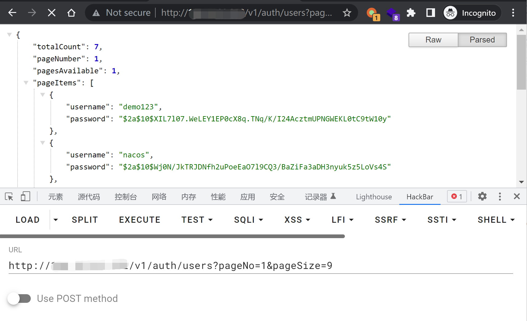The image size is (527, 321).
Task: Stop page loading with the X icon
Action: 52,13
